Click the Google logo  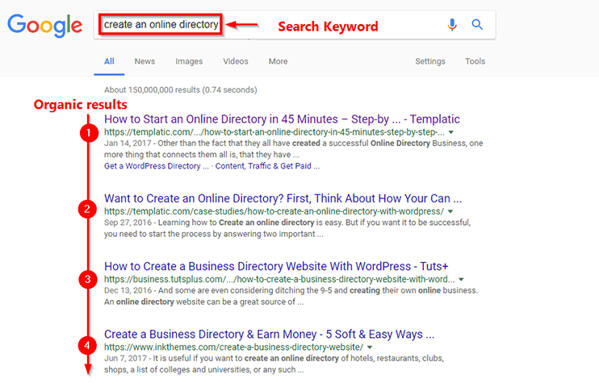click(44, 26)
